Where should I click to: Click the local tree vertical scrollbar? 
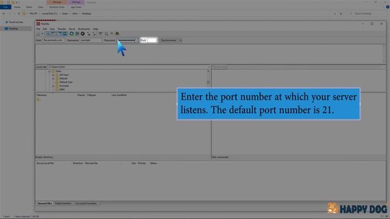pos(208,80)
